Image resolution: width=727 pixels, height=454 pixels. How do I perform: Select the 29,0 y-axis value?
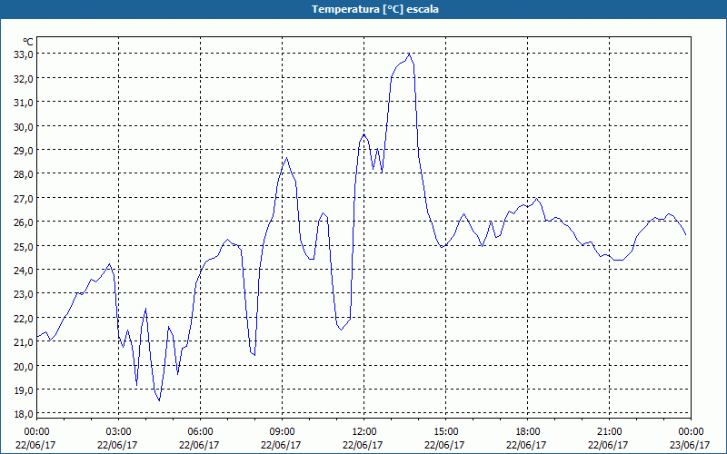pyautogui.click(x=25, y=150)
